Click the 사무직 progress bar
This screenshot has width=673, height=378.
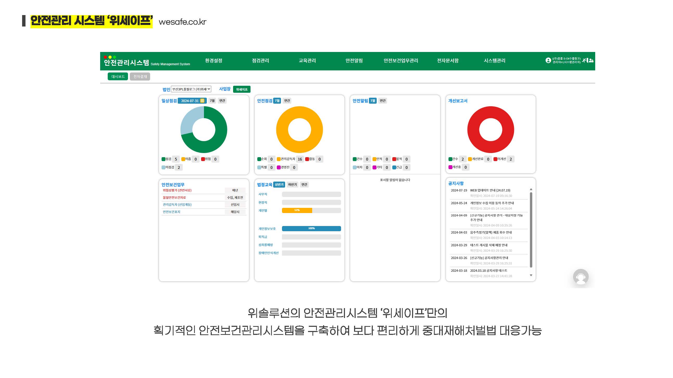[311, 194]
